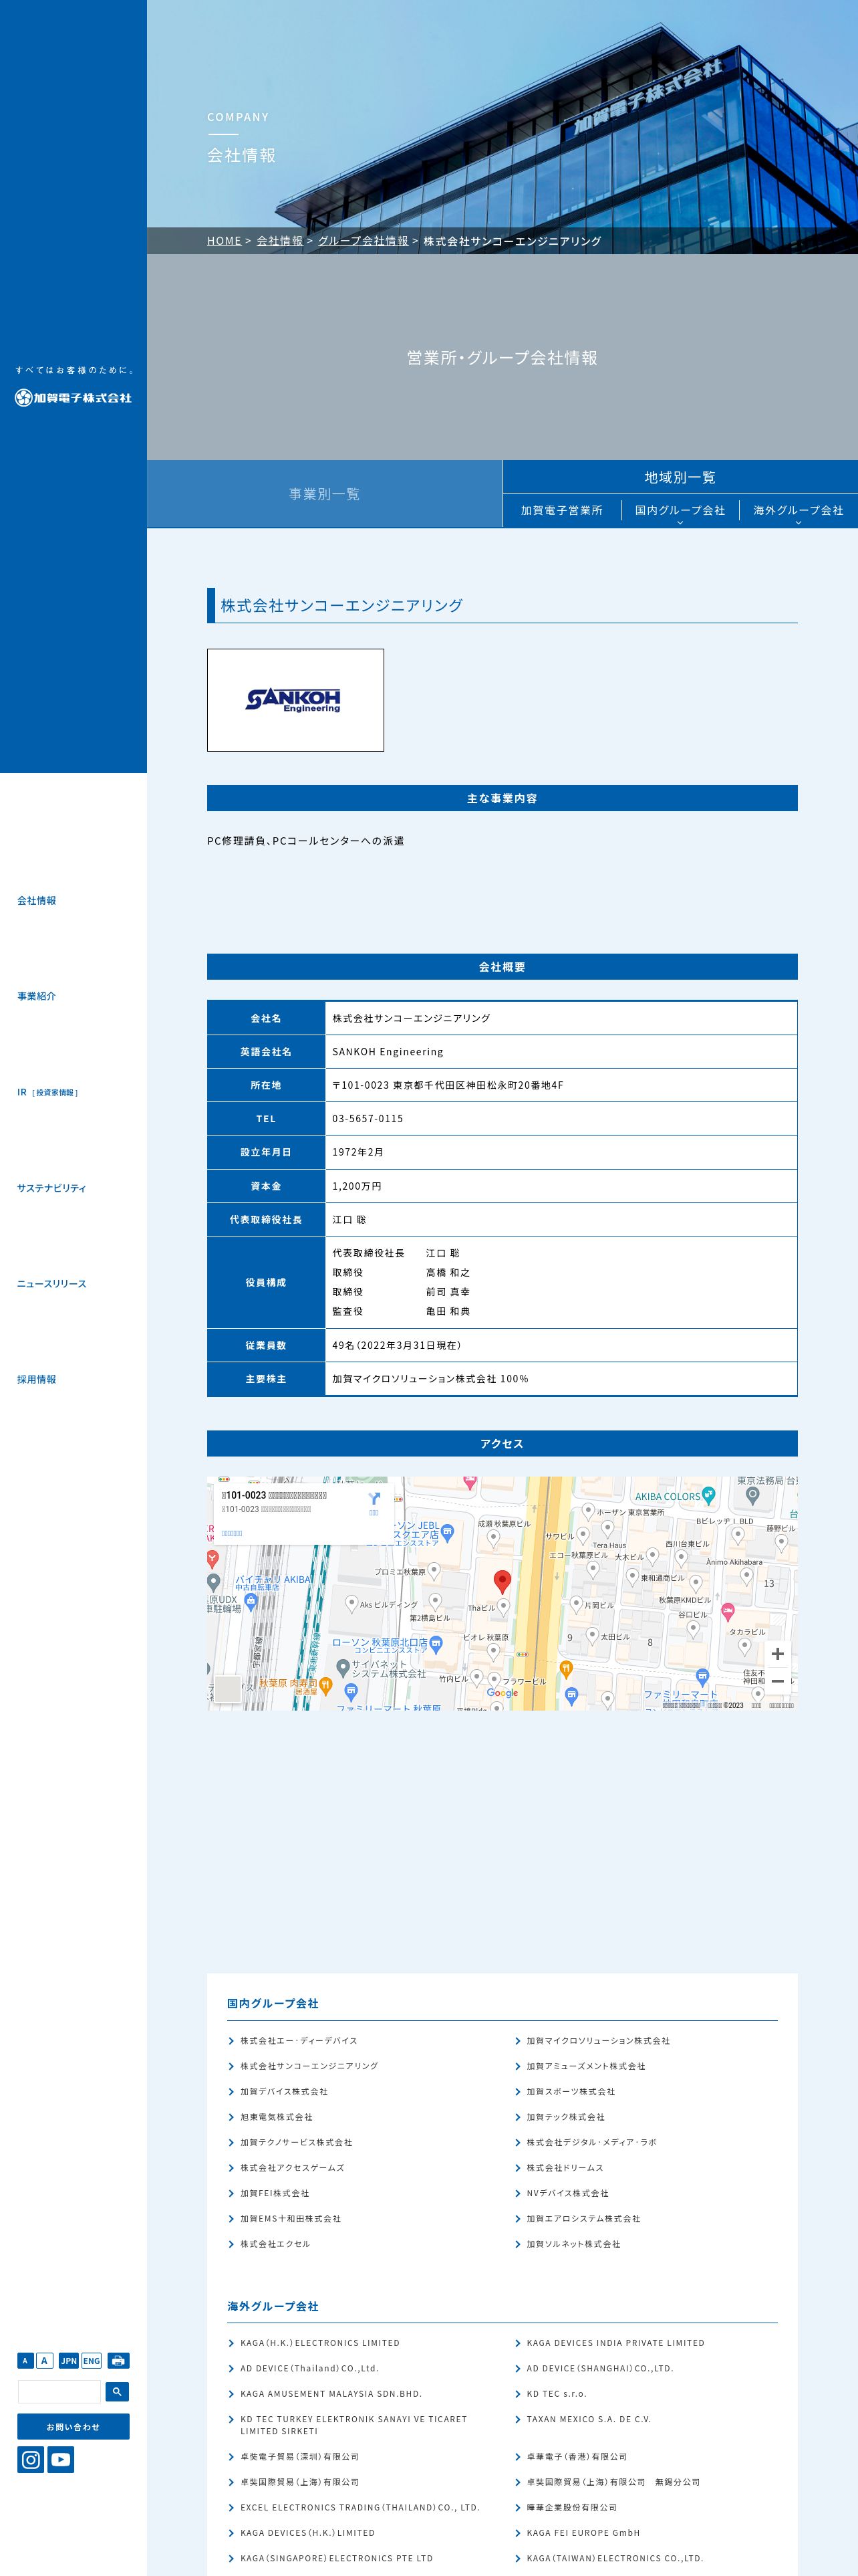Open サステナビリティ in sidebar menu
This screenshot has height=2576, width=858.
tap(52, 1188)
